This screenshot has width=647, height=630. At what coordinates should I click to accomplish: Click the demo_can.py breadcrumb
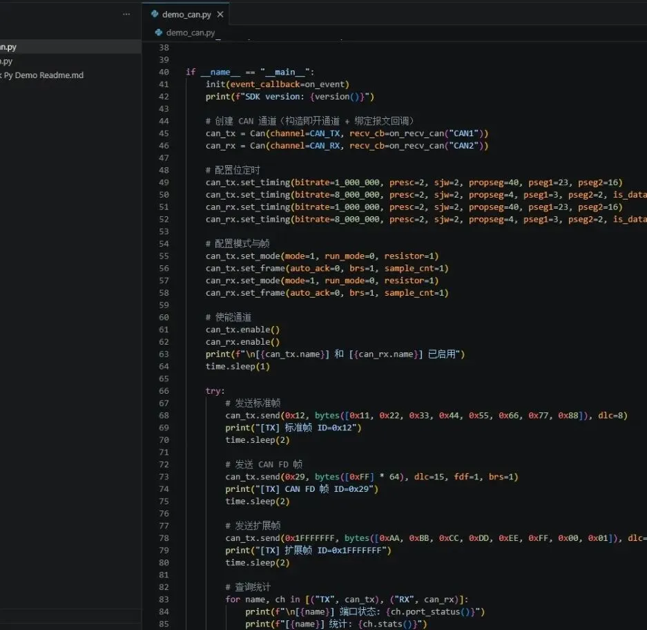[190, 32]
